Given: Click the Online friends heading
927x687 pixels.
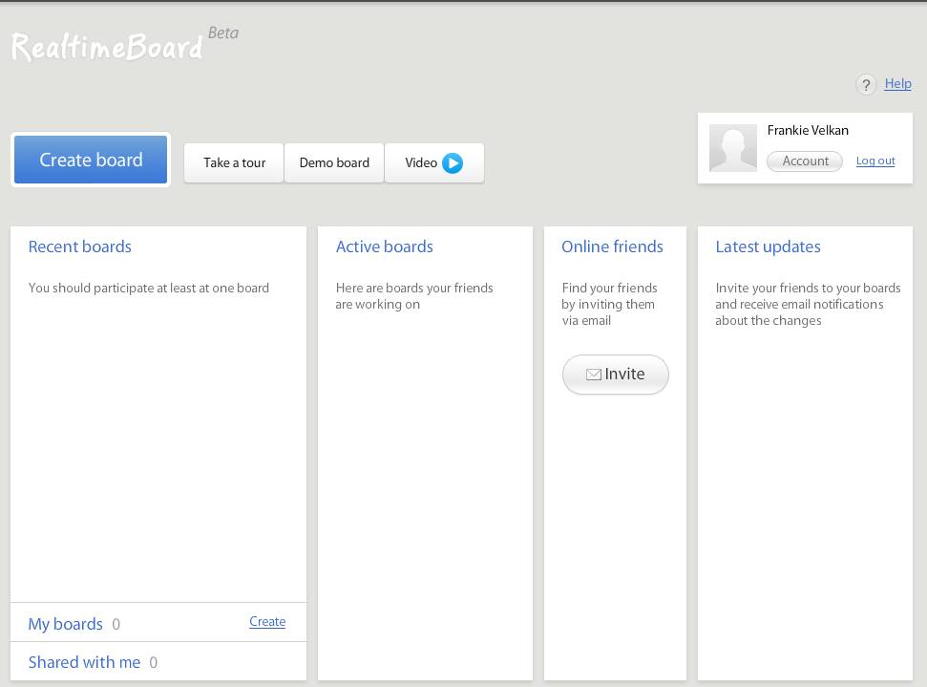Looking at the screenshot, I should pyautogui.click(x=612, y=247).
